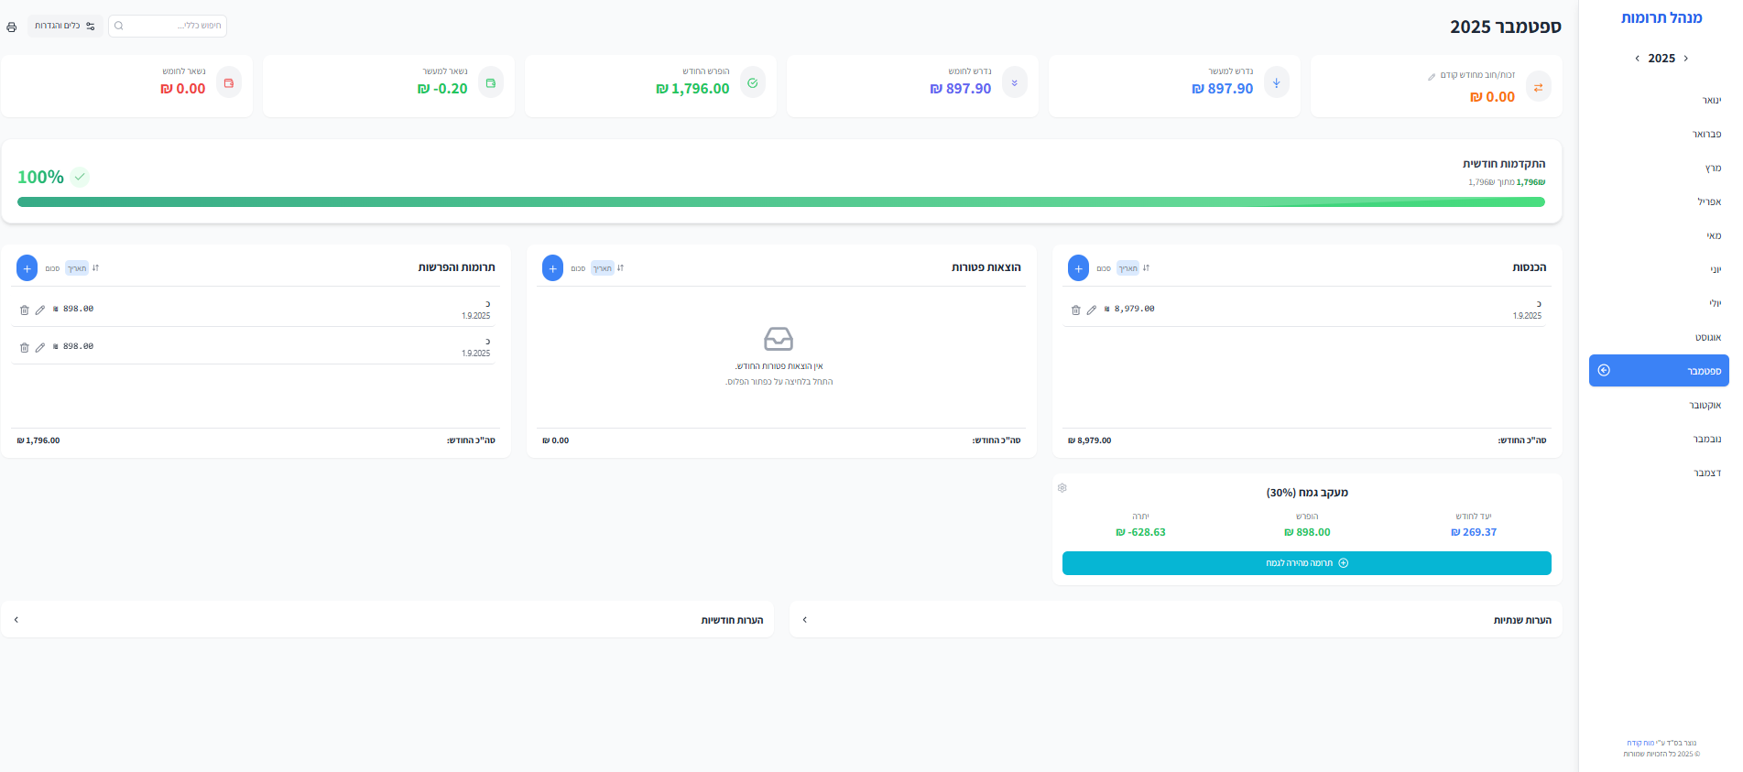Delete the 8,979.00 income entry
This screenshot has height=772, width=1743.
[x=1075, y=310]
